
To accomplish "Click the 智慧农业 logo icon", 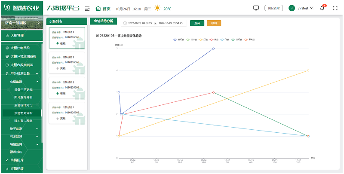I will (x=7, y=8).
